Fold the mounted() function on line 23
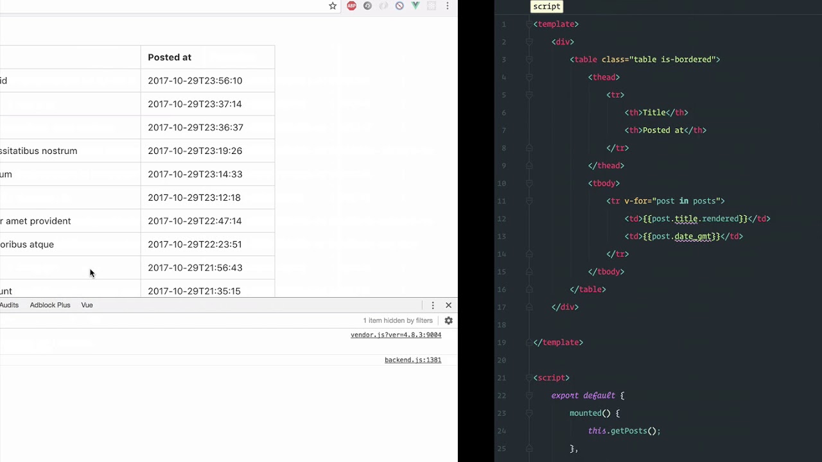The height and width of the screenshot is (462, 822). click(529, 413)
